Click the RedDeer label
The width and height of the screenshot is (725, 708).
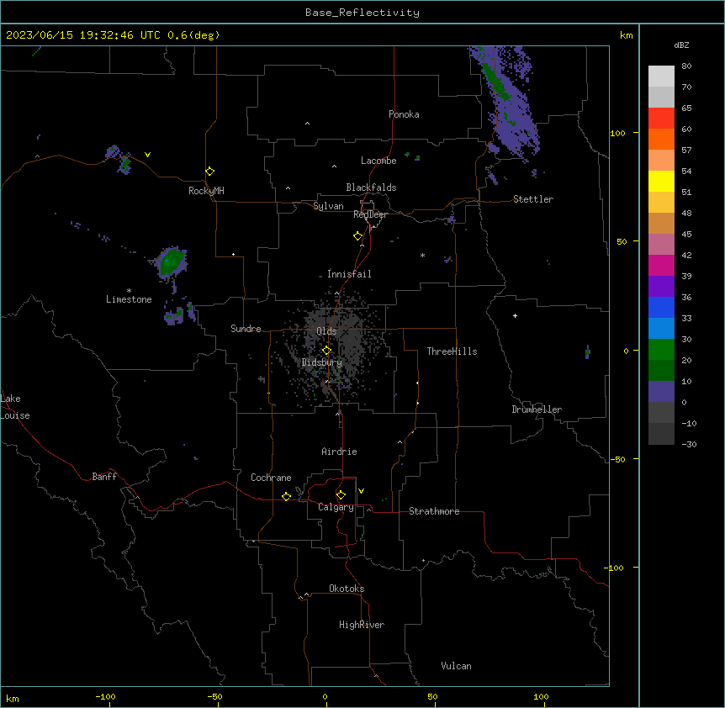tap(370, 214)
